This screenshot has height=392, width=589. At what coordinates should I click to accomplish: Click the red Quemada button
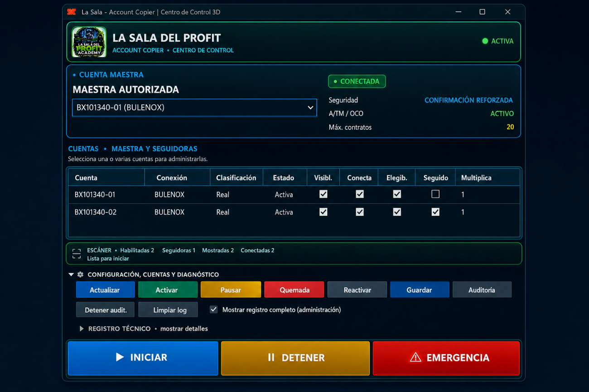point(294,290)
